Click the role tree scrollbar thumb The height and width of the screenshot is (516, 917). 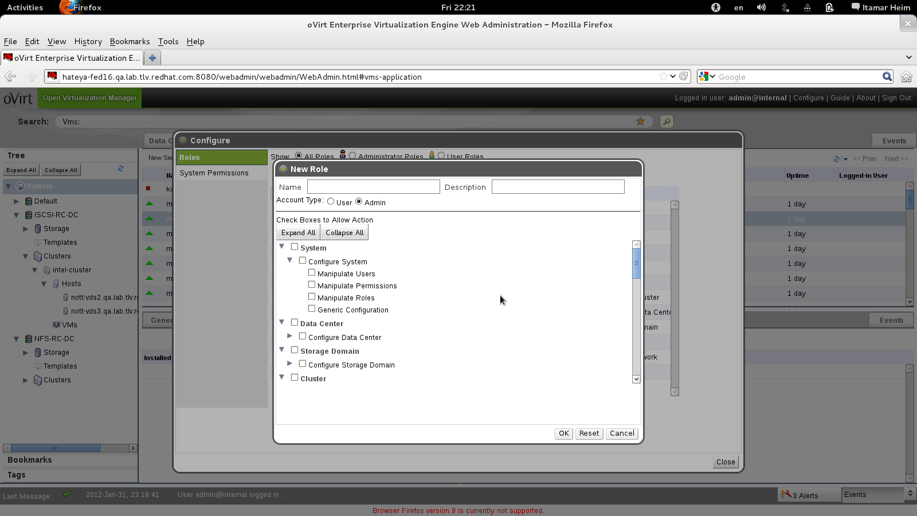[636, 264]
